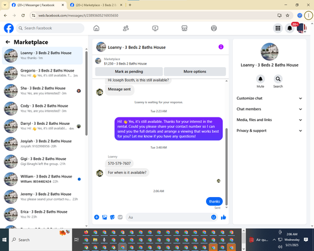Open notifications bell in Facebook header
This screenshot has width=314, height=251.
point(290,28)
